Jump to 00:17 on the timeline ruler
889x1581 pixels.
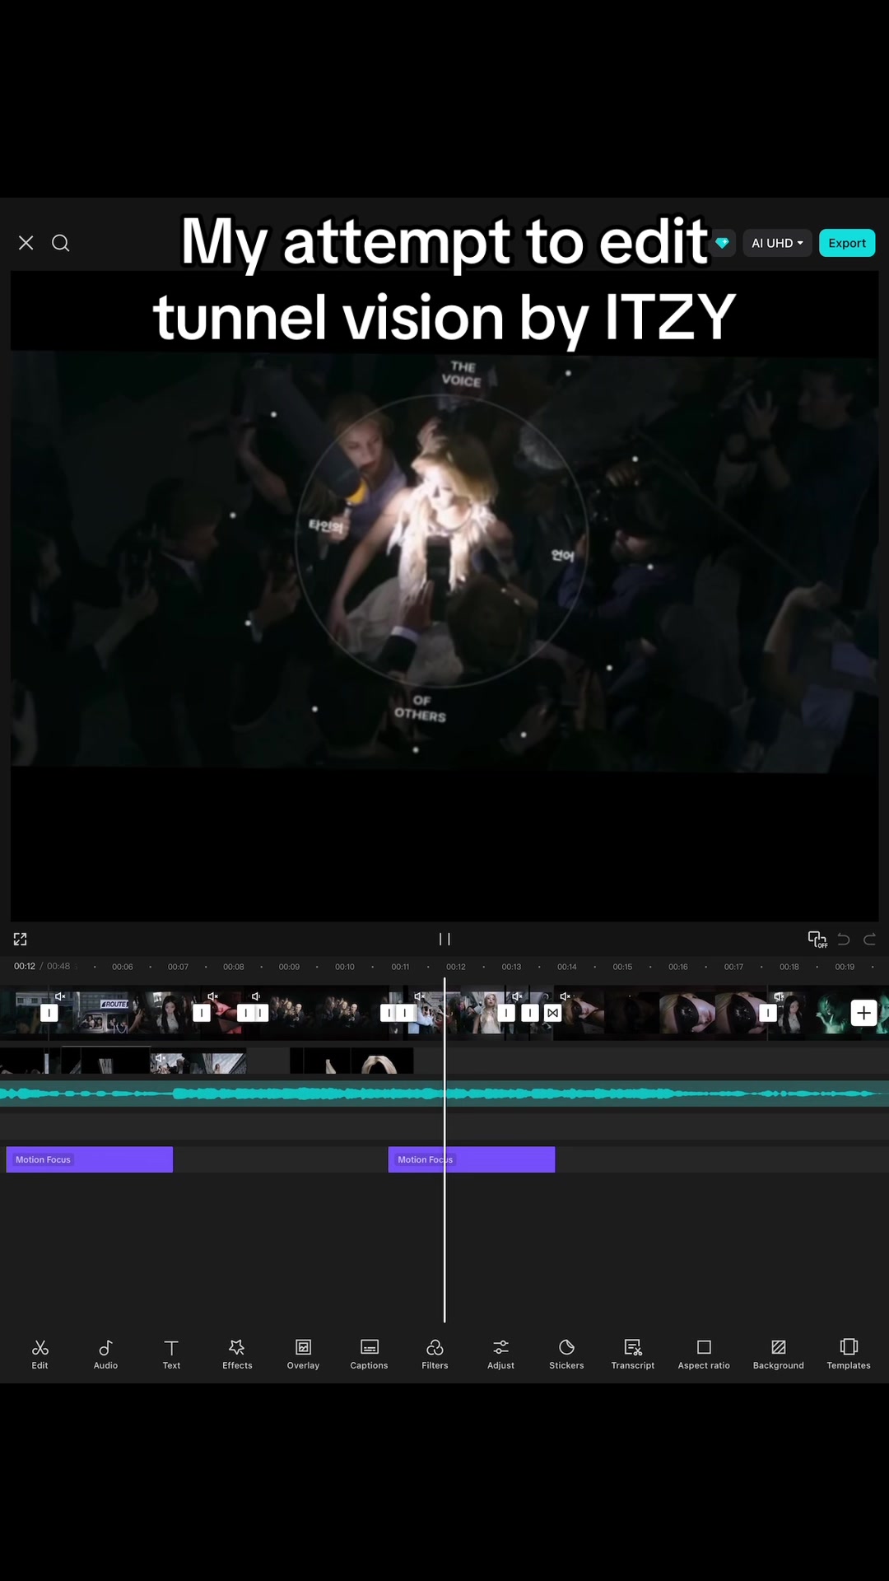(733, 967)
